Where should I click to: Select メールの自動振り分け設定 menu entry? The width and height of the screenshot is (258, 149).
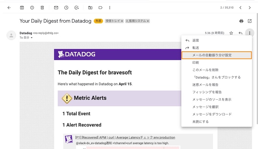coord(217,55)
